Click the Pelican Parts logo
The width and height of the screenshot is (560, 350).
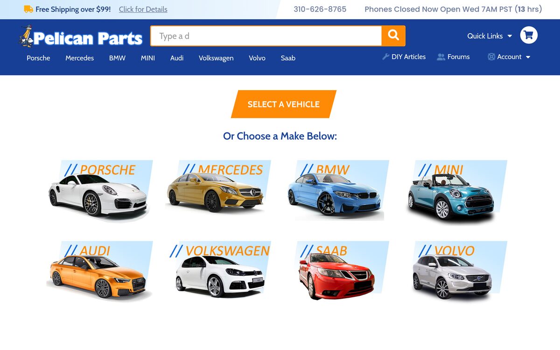80,36
